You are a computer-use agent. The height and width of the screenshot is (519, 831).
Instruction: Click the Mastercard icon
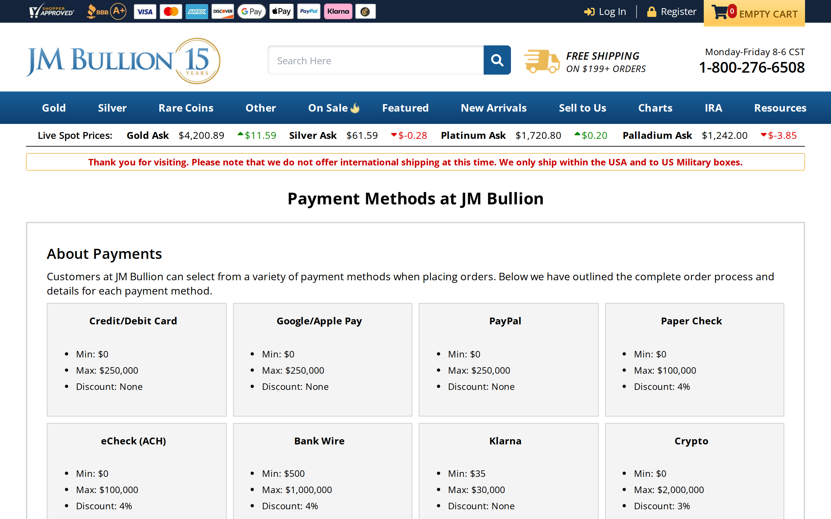tap(171, 12)
